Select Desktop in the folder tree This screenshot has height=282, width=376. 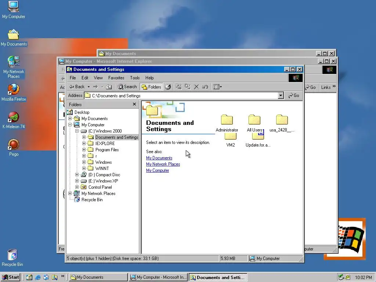82,112
